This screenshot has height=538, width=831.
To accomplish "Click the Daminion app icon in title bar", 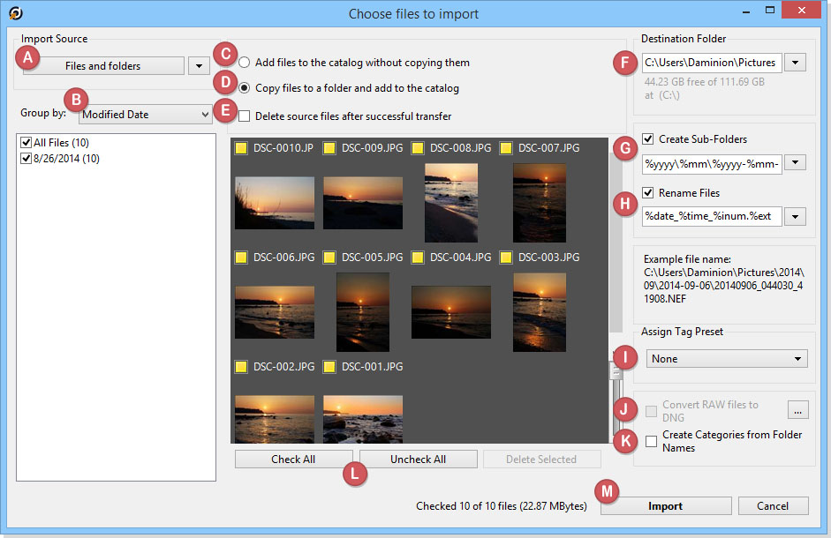I will pyautogui.click(x=15, y=12).
